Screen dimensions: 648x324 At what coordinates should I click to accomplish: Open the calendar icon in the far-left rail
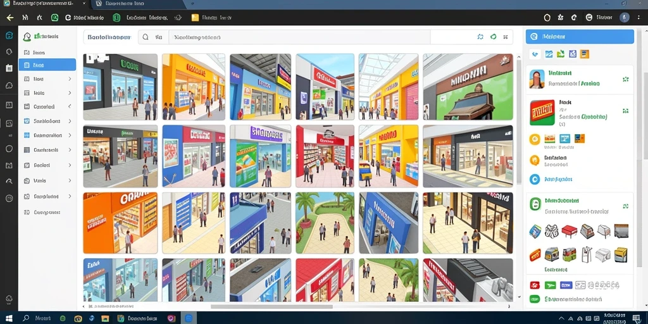[x=9, y=68]
